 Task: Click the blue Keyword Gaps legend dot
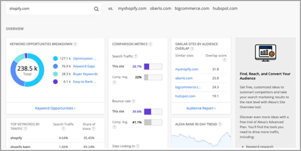pos(55,66)
